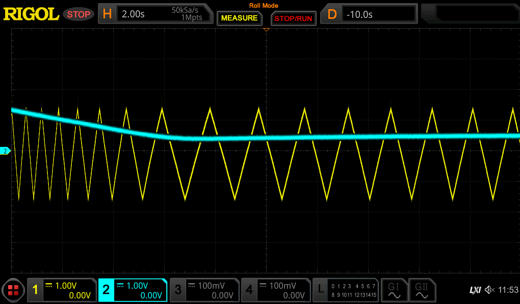Click channel 1 offset 0.00V
This screenshot has height=304, width=520.
tap(80, 295)
